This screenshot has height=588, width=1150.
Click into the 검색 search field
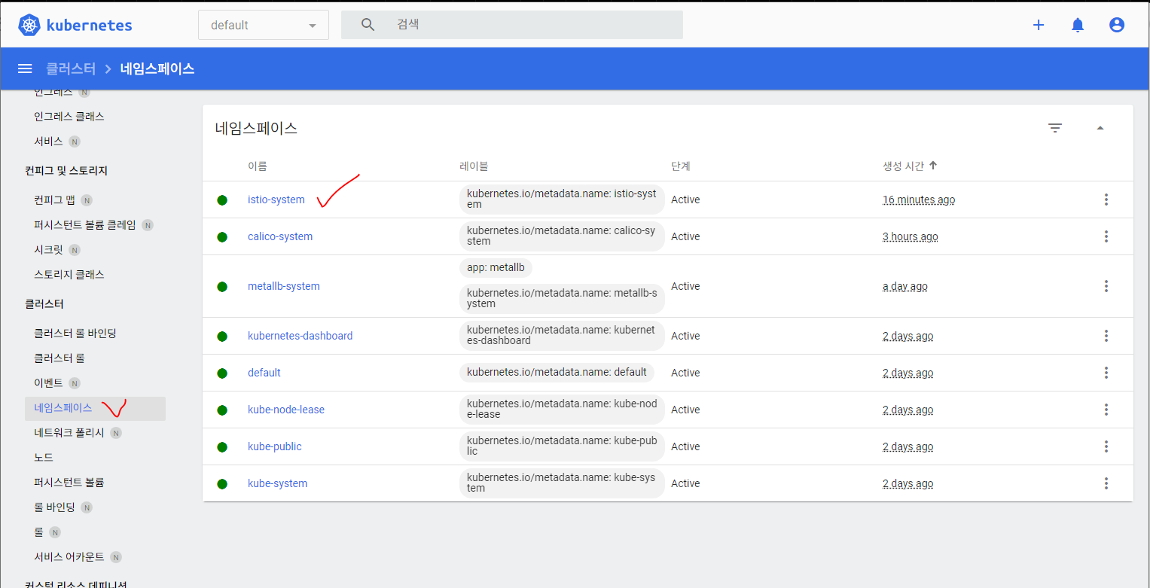click(512, 25)
